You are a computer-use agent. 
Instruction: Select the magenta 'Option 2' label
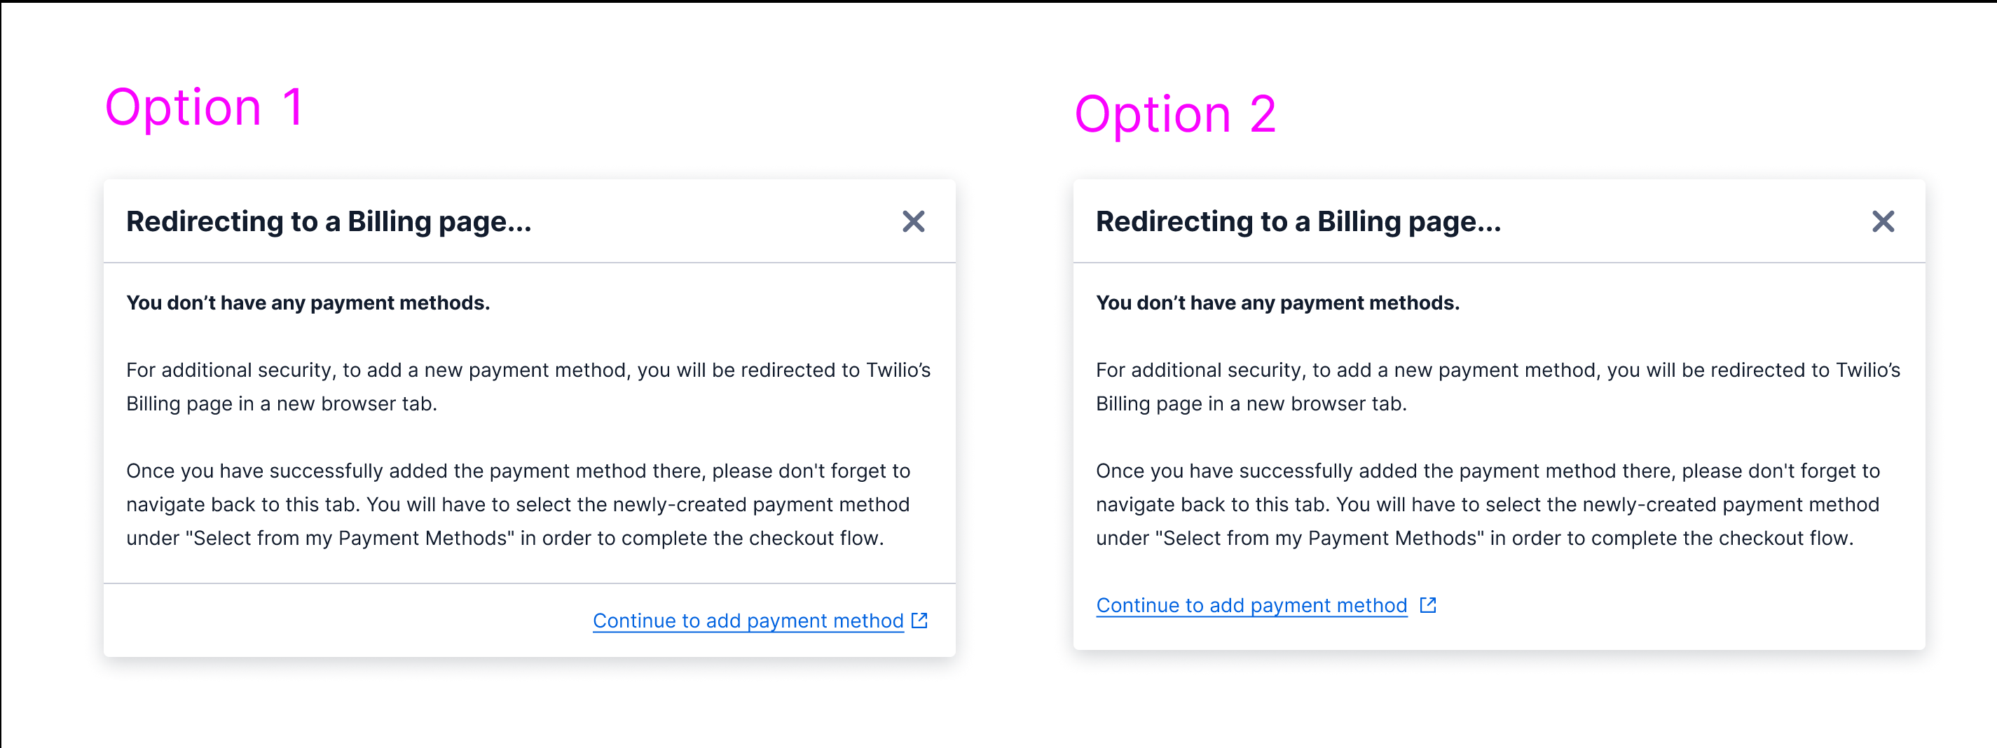(x=1175, y=115)
